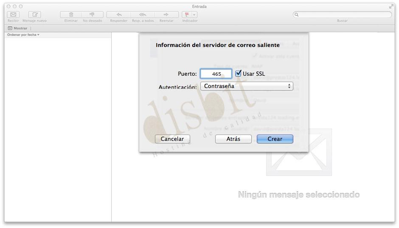Viewport: 399px width, 228px height.
Task: Mark as junk with No deseado icon
Action: click(x=92, y=14)
